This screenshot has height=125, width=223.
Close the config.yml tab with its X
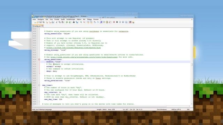point(42,26)
